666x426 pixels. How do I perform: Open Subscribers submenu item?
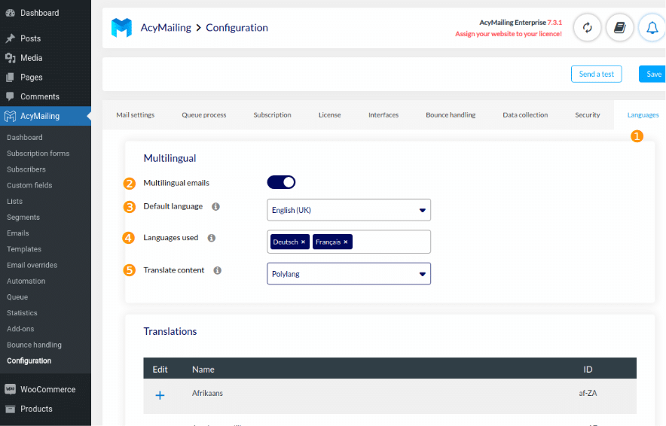coord(26,169)
